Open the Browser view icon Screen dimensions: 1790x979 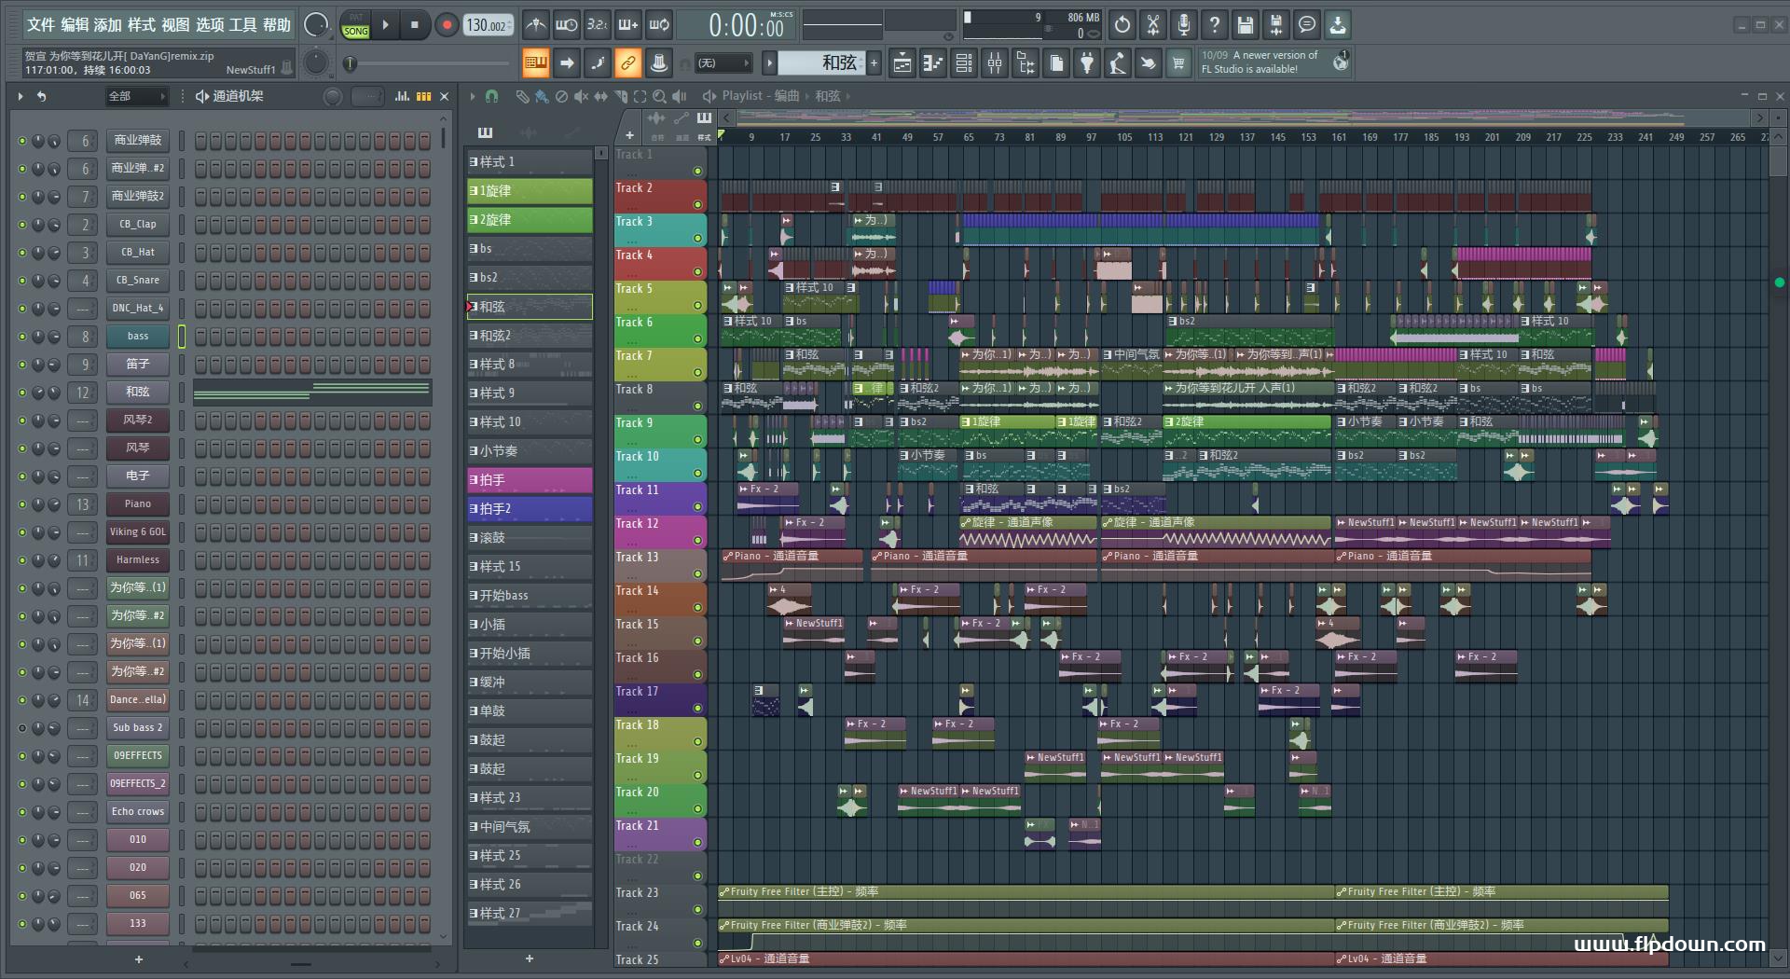(1026, 63)
